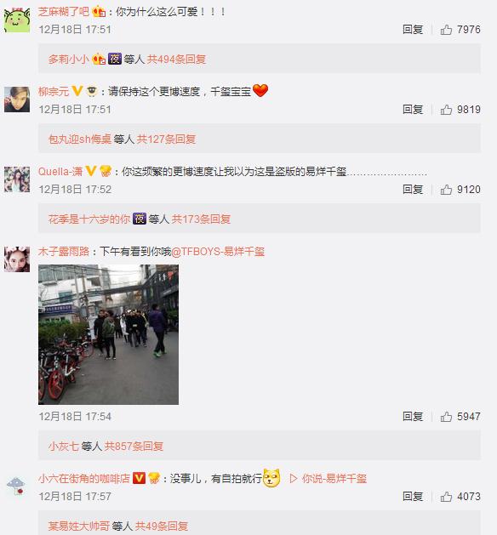
Task: Open 木子露雨路 user profile name
Action: (64, 252)
